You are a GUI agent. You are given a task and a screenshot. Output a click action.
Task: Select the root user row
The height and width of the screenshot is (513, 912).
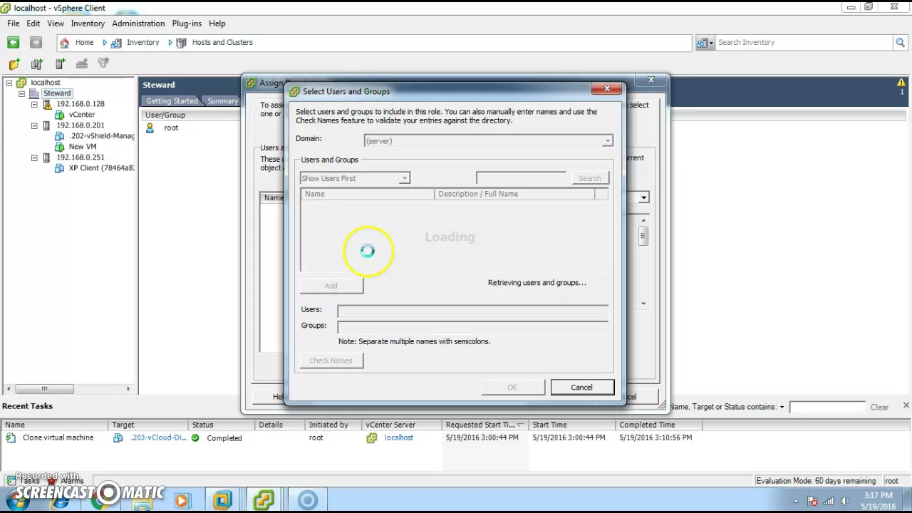(171, 128)
